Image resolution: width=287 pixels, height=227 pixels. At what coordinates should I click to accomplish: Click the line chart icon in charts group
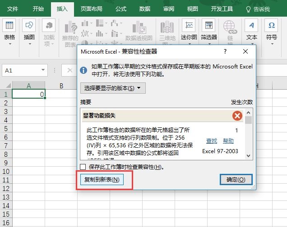pos(85,33)
